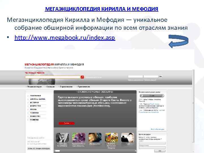Open the Энциклопедии menu

[34, 87]
